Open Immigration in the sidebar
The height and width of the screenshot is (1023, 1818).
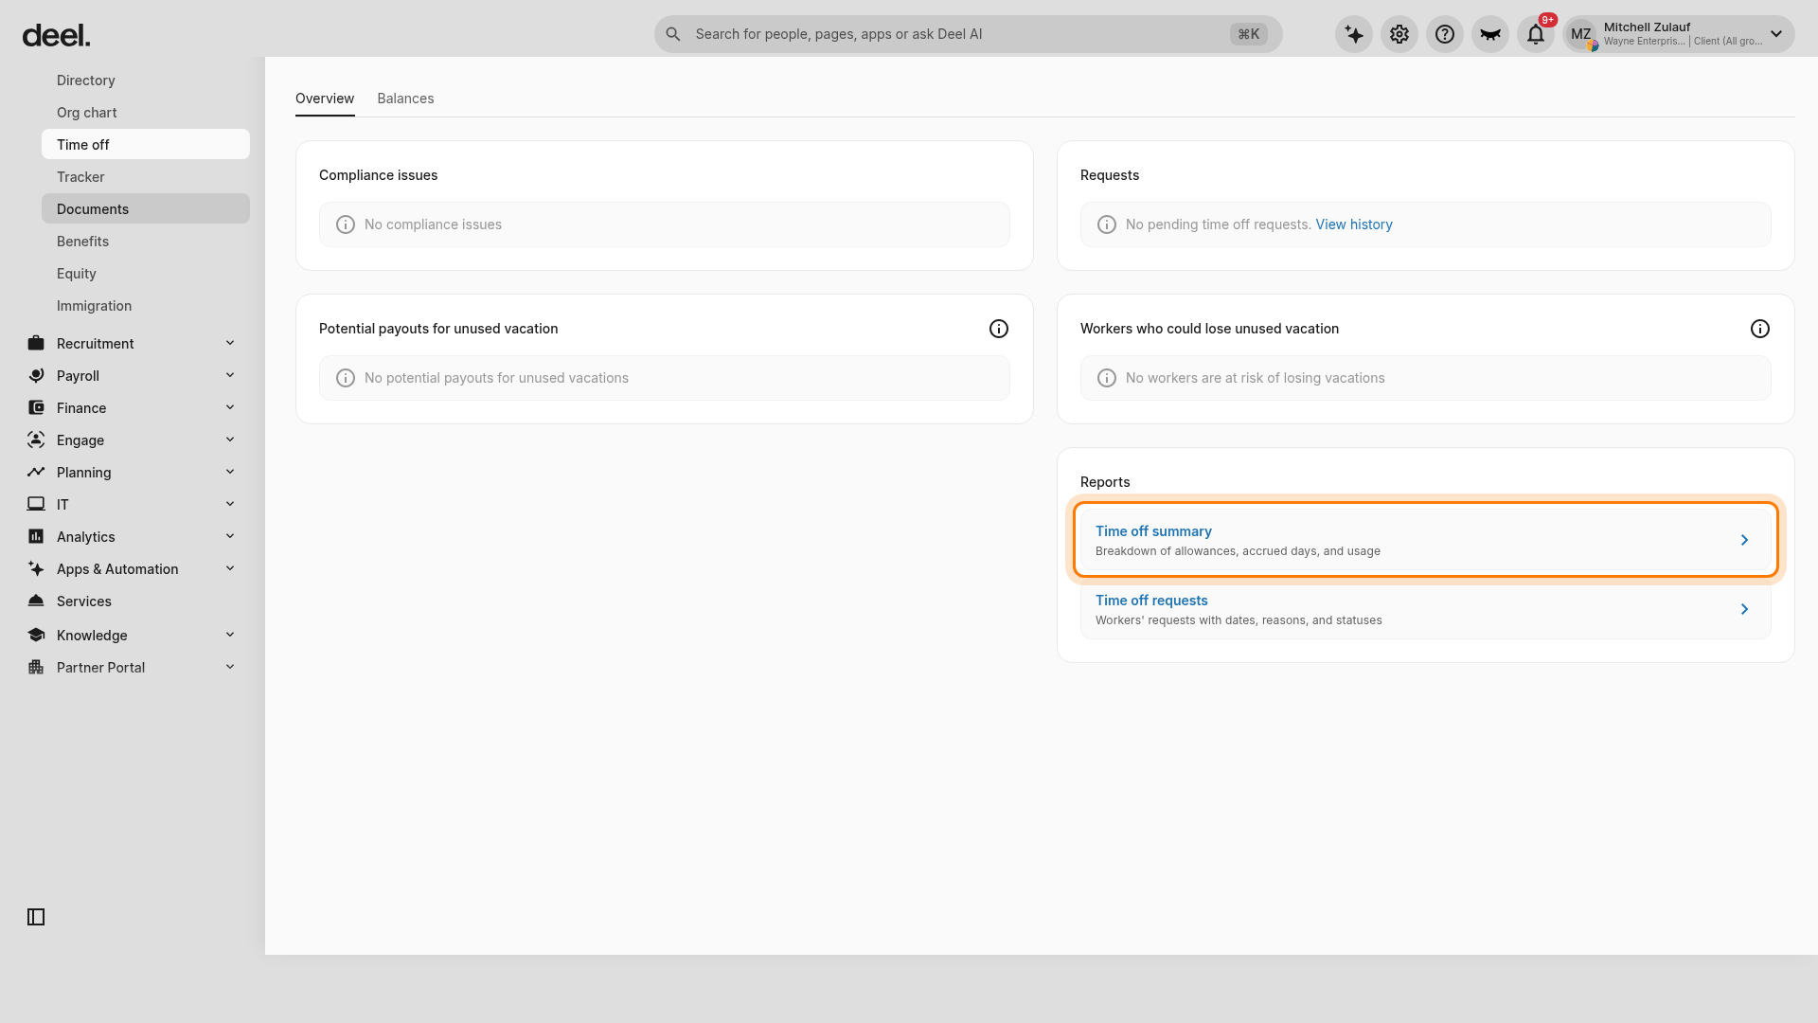tap(146, 306)
